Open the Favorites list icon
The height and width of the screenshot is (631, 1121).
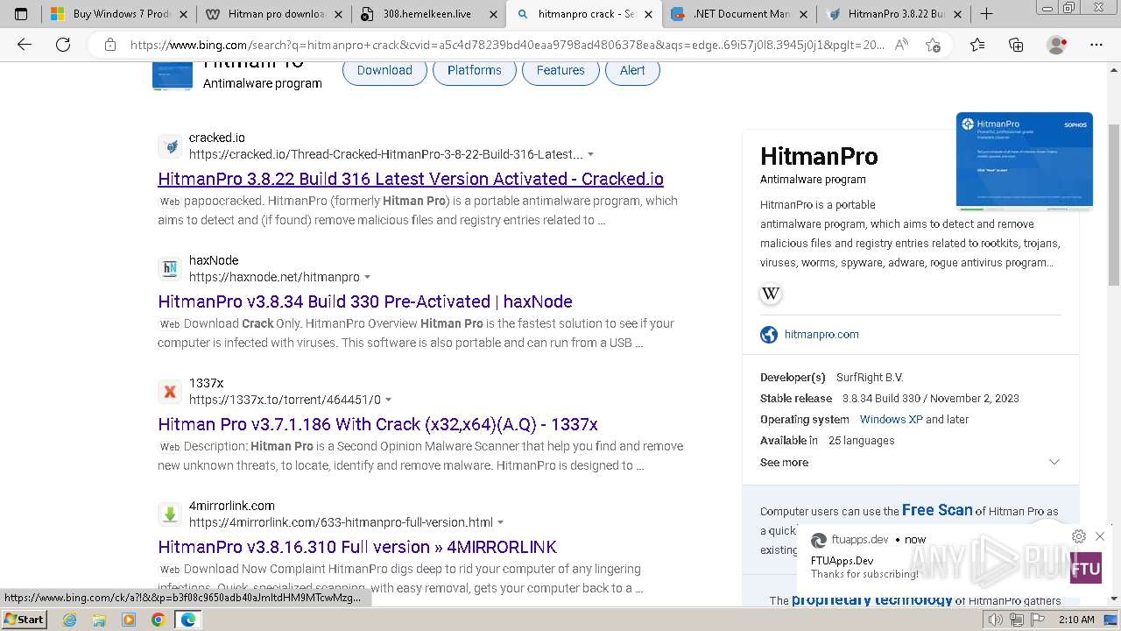click(x=977, y=45)
